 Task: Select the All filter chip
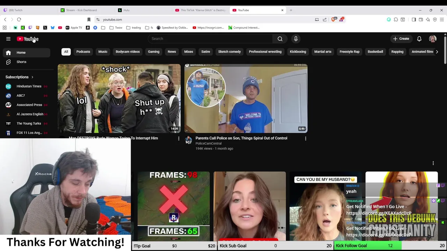[x=66, y=52]
